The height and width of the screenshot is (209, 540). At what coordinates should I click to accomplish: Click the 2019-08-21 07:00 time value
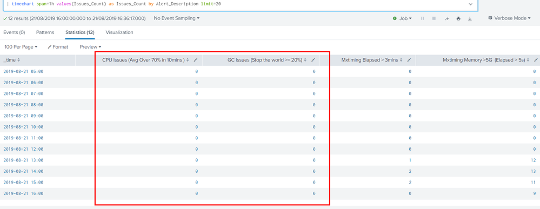[23, 93]
